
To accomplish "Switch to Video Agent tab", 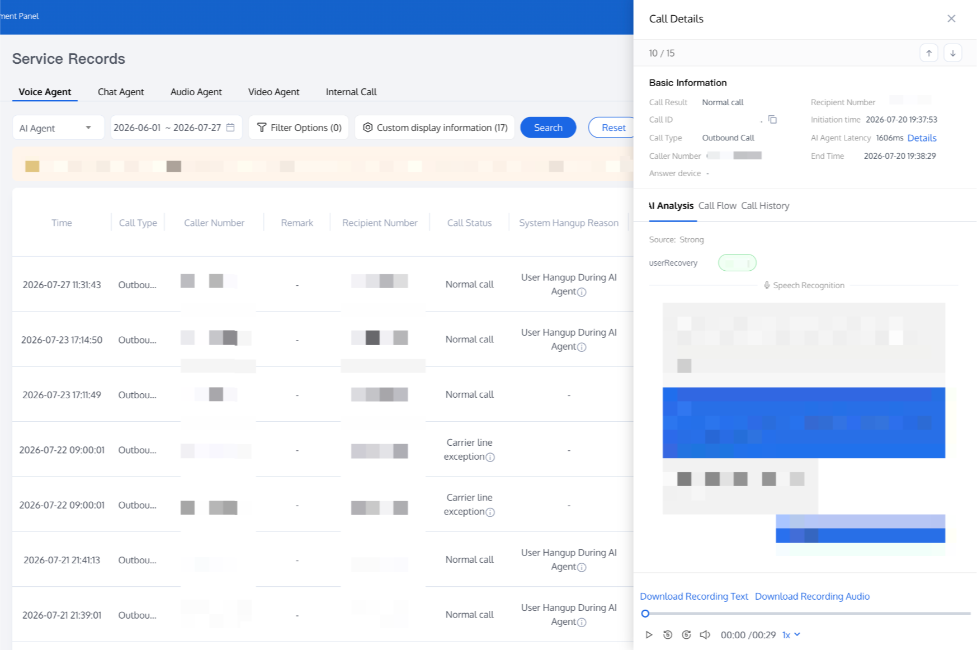I will (273, 92).
